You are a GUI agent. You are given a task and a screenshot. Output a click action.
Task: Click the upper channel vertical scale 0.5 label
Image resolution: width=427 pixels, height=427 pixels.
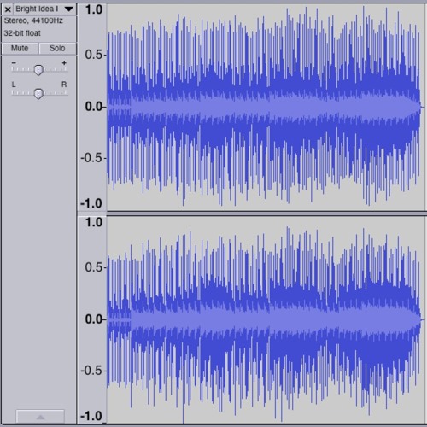[x=94, y=55]
